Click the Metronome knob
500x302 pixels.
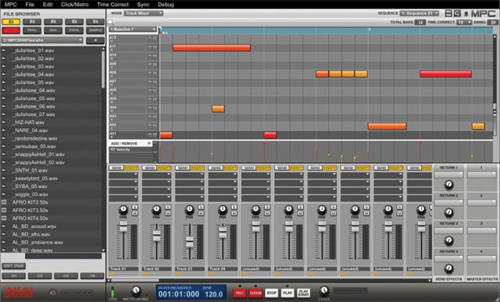(x=136, y=291)
